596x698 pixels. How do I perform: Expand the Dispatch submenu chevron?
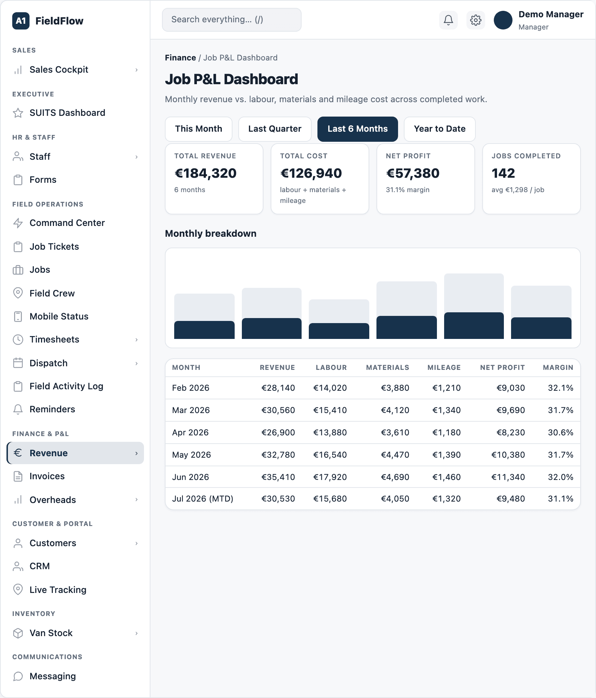(136, 363)
